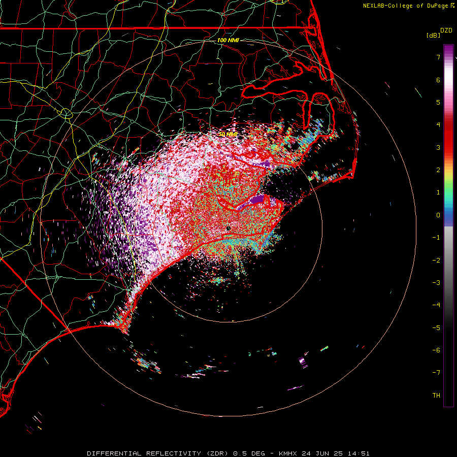Click the -7 value on the color scale
Viewport: 457px width, 457px height.
436,373
